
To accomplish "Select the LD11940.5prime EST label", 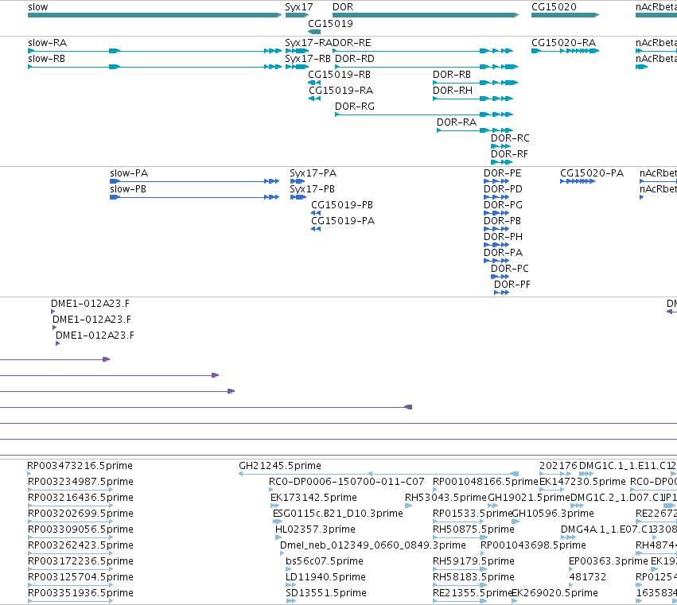I will click(326, 578).
